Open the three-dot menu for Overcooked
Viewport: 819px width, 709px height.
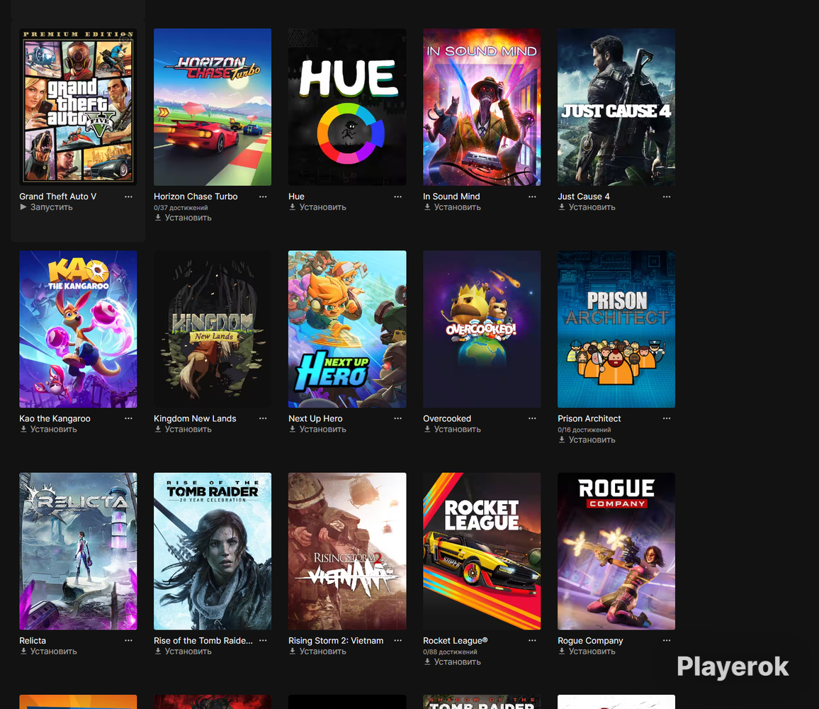tap(532, 419)
